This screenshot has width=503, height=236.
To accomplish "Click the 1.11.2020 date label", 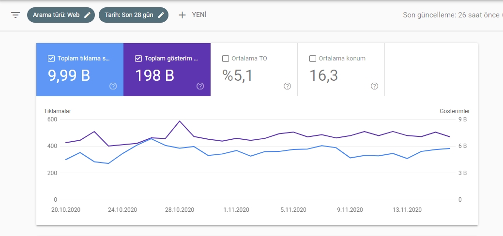I will (236, 210).
